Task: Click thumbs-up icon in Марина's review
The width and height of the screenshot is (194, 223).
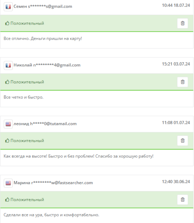Action: click(7, 200)
